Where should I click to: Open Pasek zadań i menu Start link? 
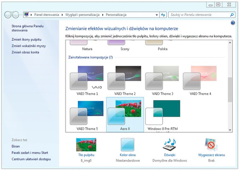30,153
